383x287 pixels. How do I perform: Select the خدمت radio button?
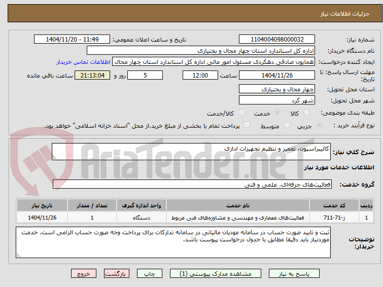(x=277, y=113)
